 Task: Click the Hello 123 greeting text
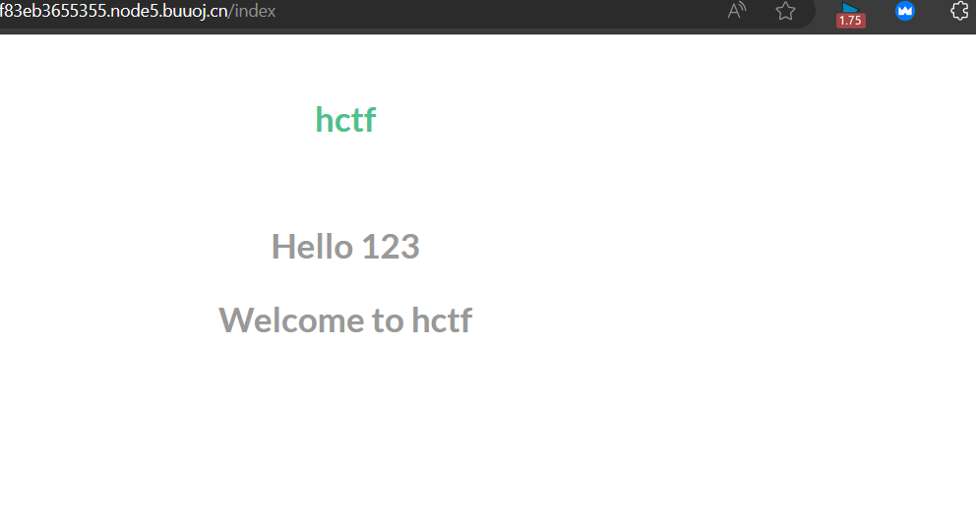pos(345,246)
